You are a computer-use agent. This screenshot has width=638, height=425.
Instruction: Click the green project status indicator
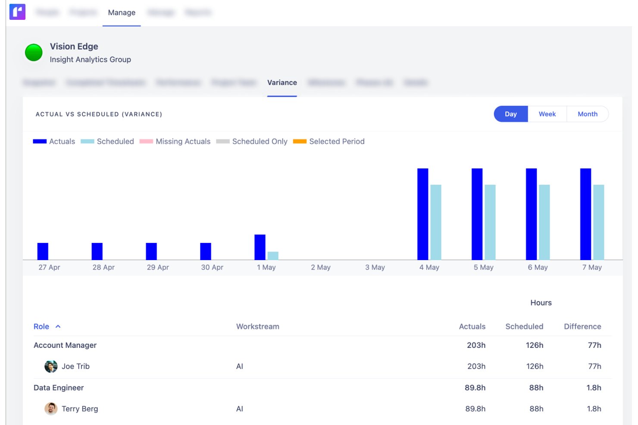[x=34, y=53]
